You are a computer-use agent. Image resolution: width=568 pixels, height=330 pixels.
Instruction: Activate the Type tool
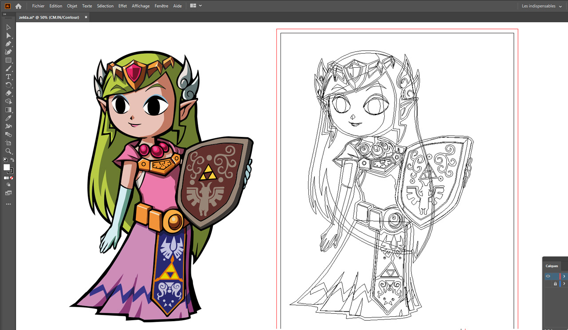pos(8,77)
